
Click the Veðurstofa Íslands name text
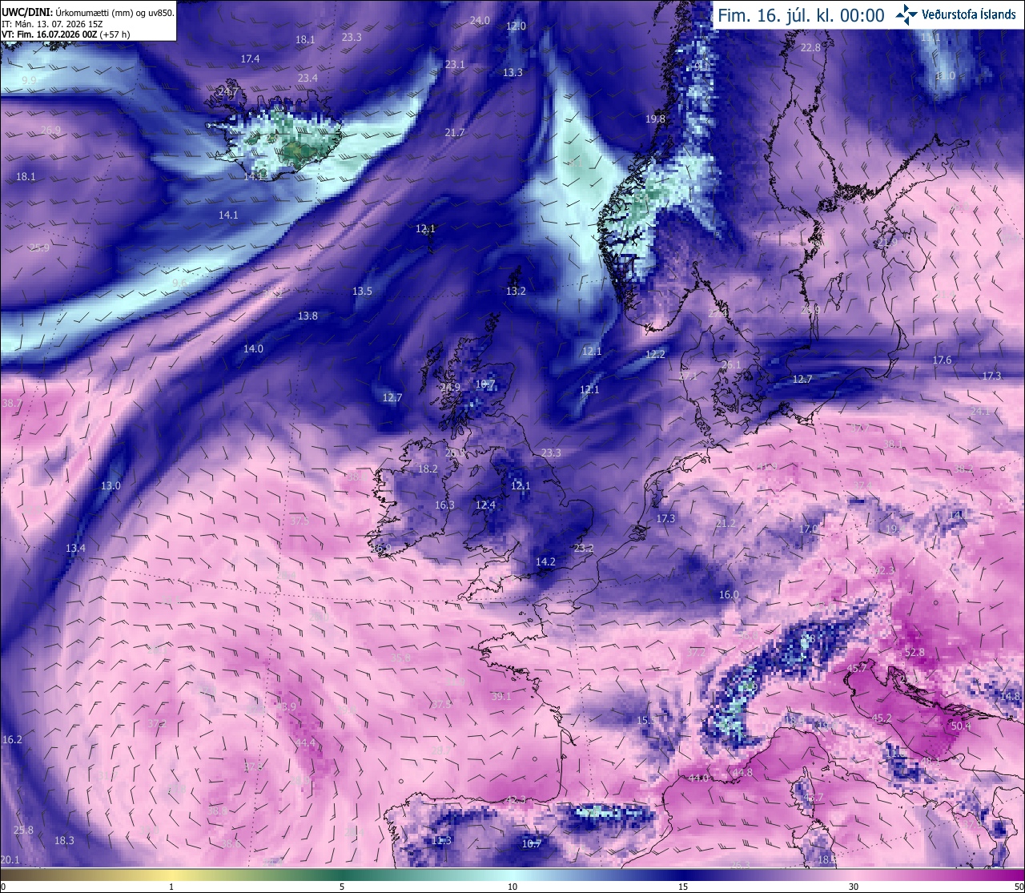coord(969,14)
